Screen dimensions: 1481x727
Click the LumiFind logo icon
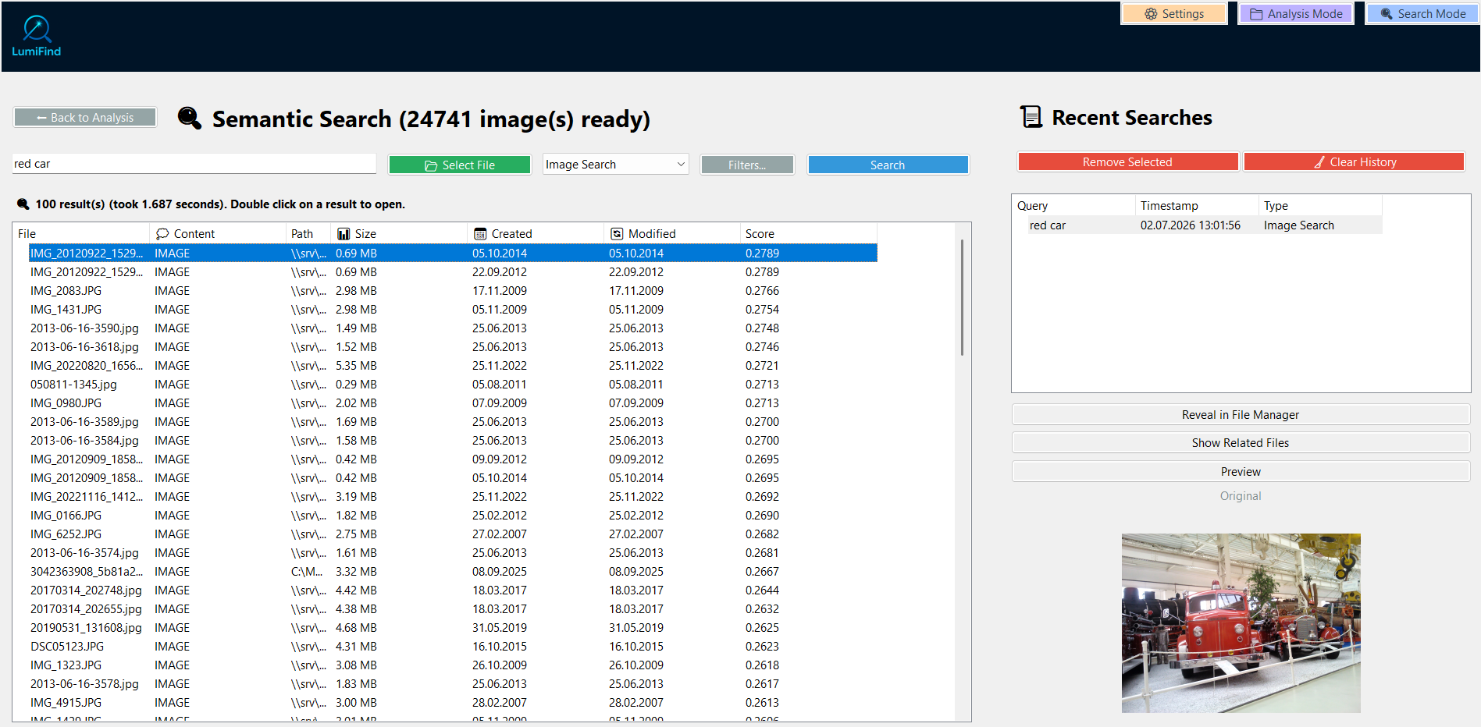tap(37, 36)
